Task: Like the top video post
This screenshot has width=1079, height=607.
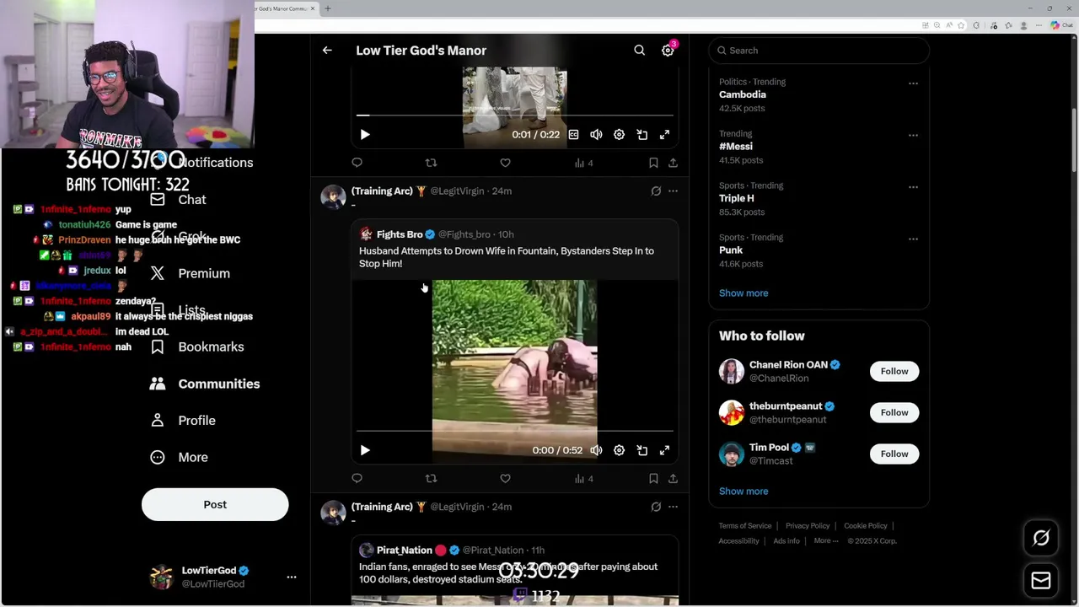Action: 505,163
